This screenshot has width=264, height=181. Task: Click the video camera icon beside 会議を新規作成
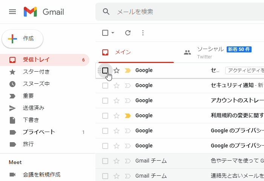point(12,175)
